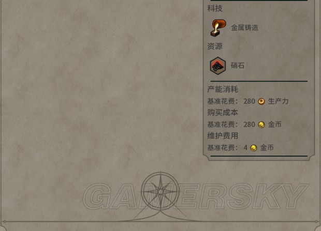This screenshot has width=321, height=231.
Task: Select the 科技 section heading
Action: (x=215, y=8)
